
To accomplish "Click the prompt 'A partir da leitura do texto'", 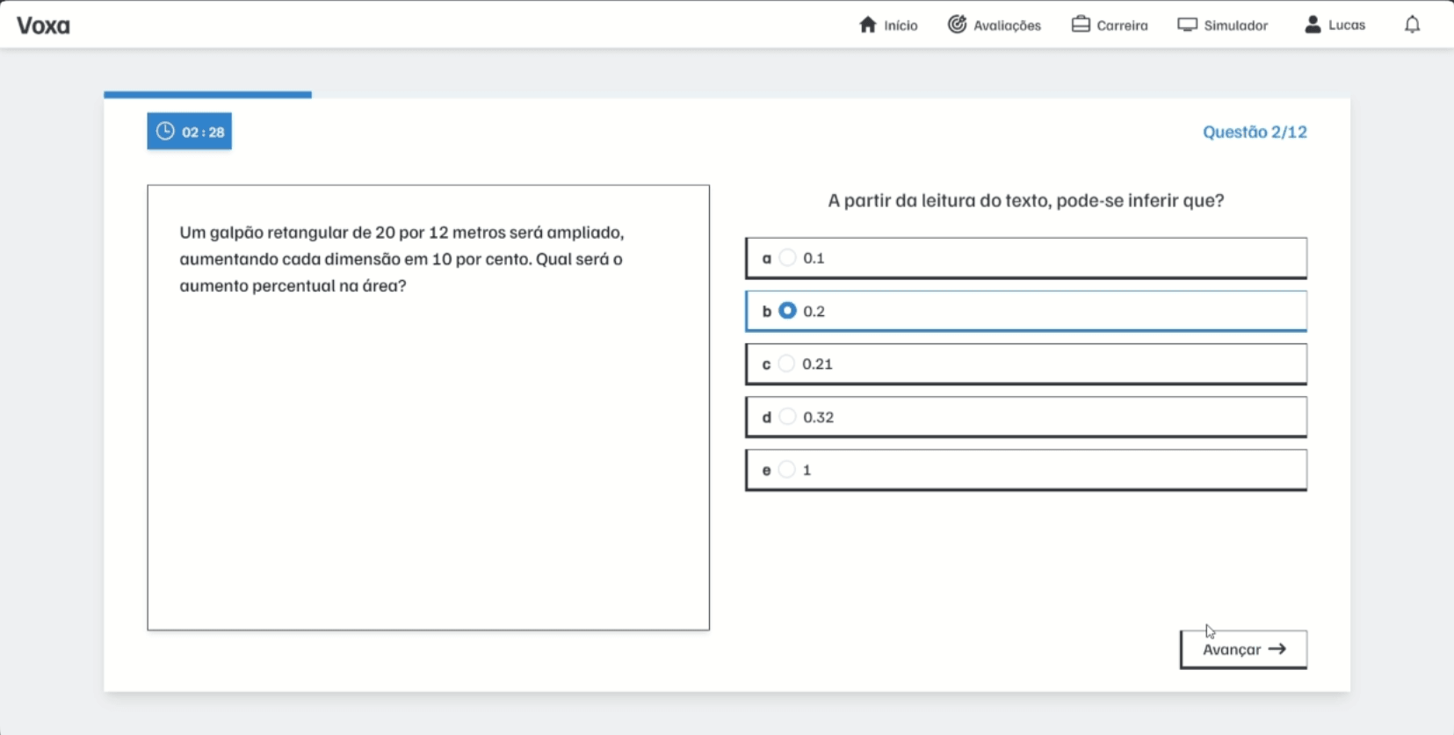I will coord(1025,200).
